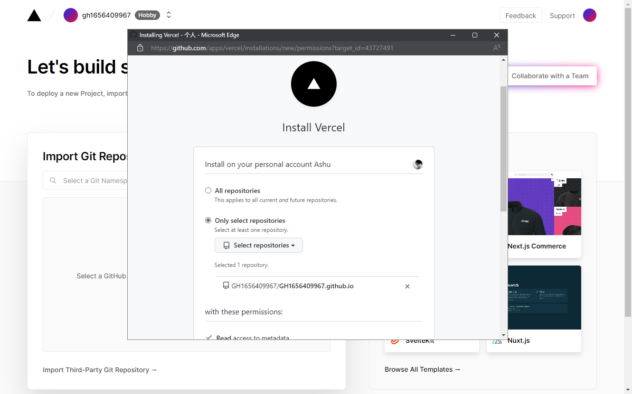632x394 pixels.
Task: Click the Hobby plan badge
Action: point(147,15)
